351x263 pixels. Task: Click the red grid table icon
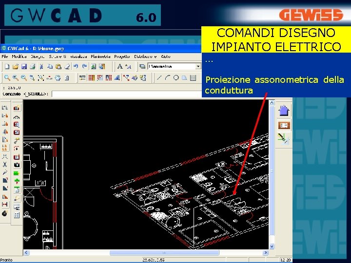point(91,77)
